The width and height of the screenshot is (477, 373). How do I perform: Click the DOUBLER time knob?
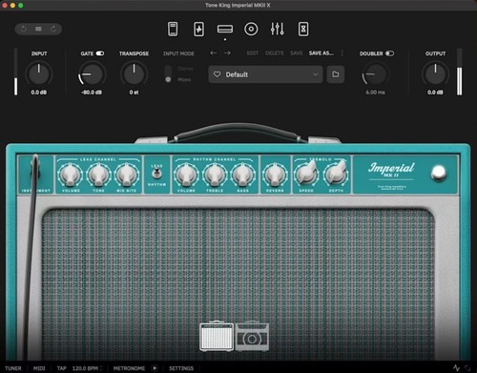[375, 73]
